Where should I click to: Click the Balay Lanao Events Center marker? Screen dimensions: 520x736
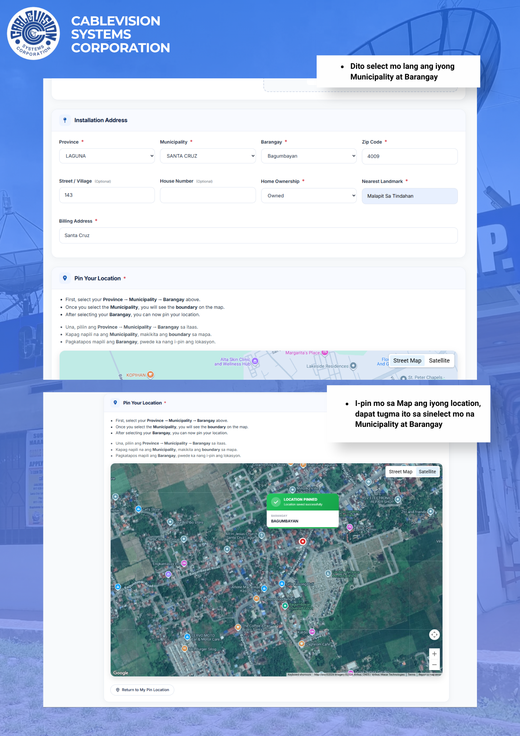point(350,527)
